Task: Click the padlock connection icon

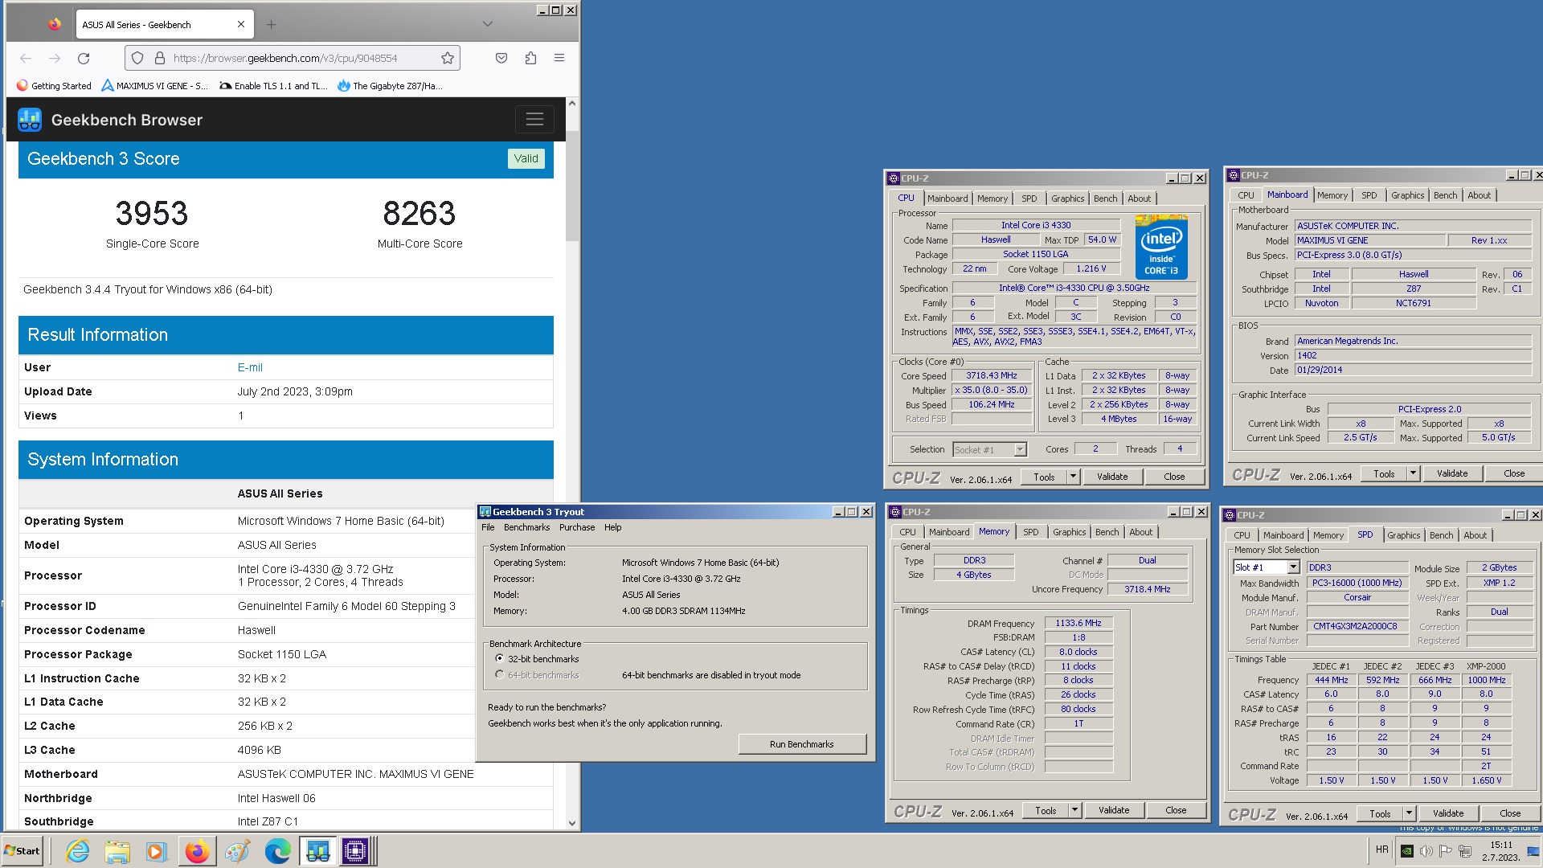Action: click(159, 58)
